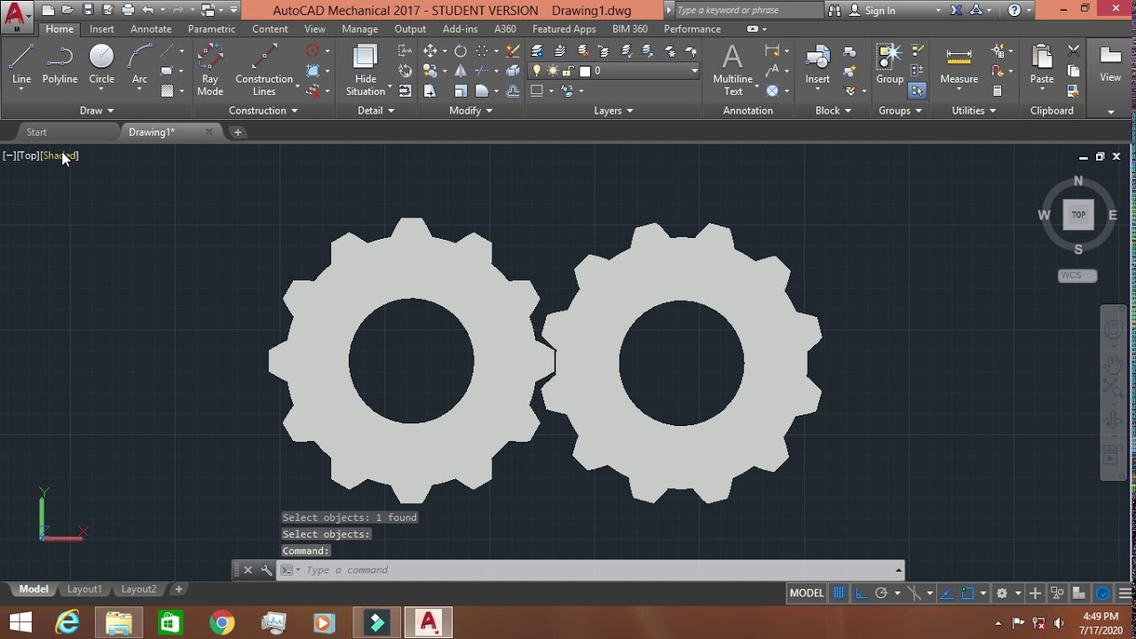This screenshot has width=1136, height=639.
Task: Click the Group objects tool
Action: [889, 67]
